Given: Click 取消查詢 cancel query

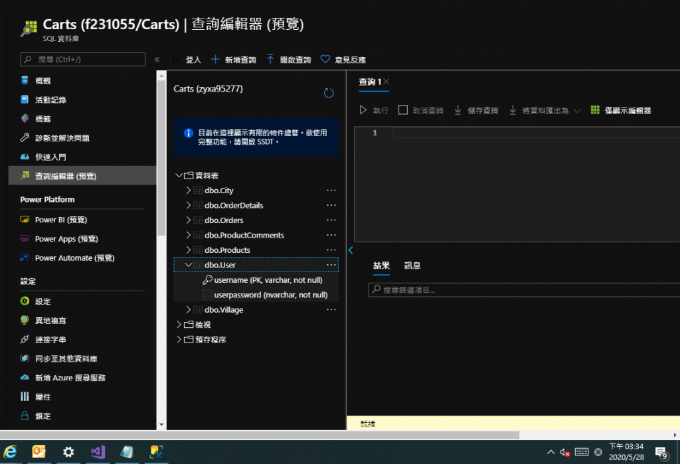Looking at the screenshot, I should tap(420, 110).
